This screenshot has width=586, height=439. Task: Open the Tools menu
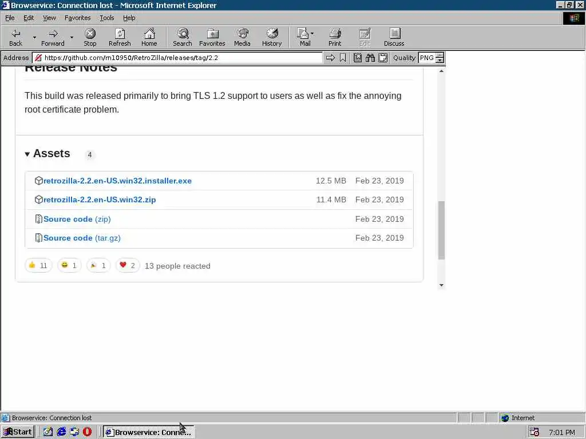107,18
